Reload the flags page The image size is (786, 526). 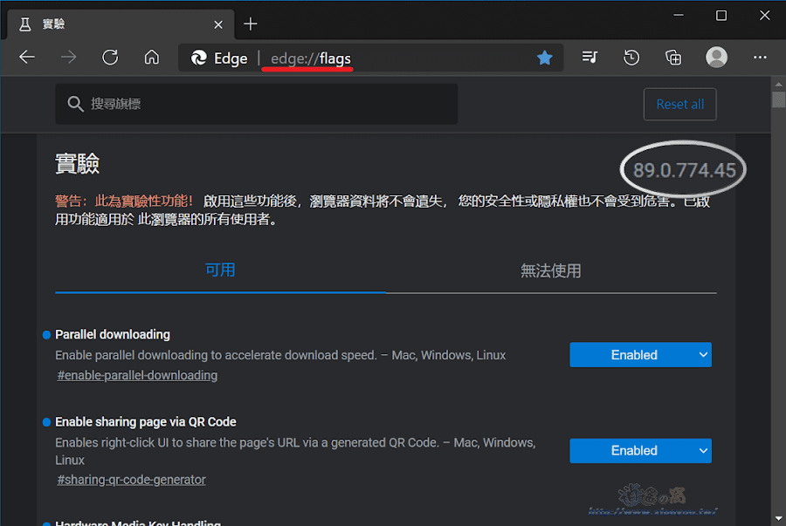point(110,57)
